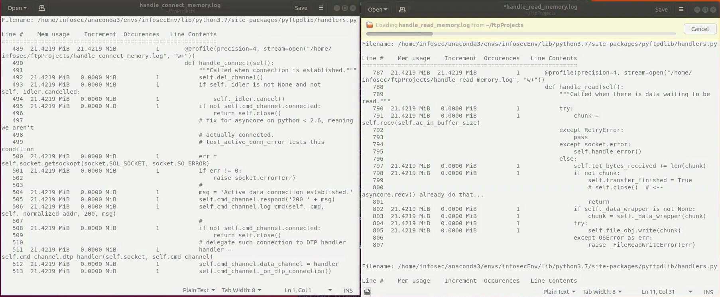
Task: Expand Open dropdown in handle_read_memory.log window
Action: pos(378,10)
